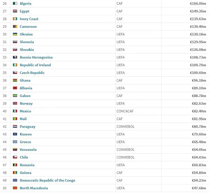Screen dimensions: 209x193
Task: Click the Norway flag icon
Action: tap(15, 103)
